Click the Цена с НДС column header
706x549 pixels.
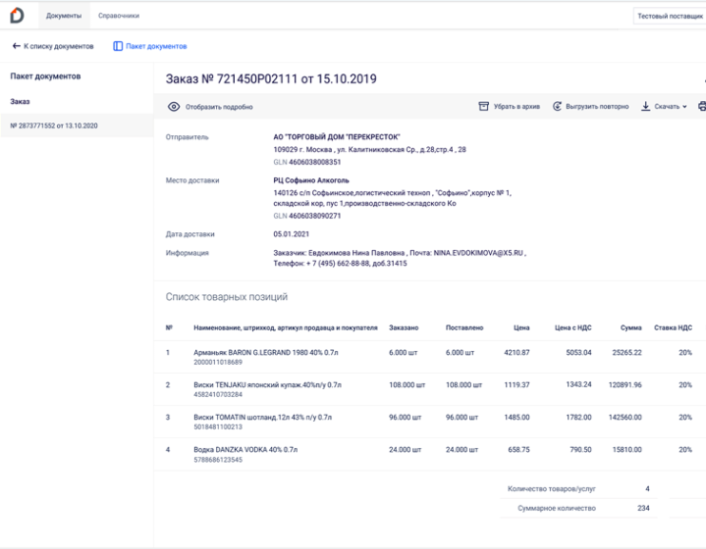pyautogui.click(x=572, y=327)
